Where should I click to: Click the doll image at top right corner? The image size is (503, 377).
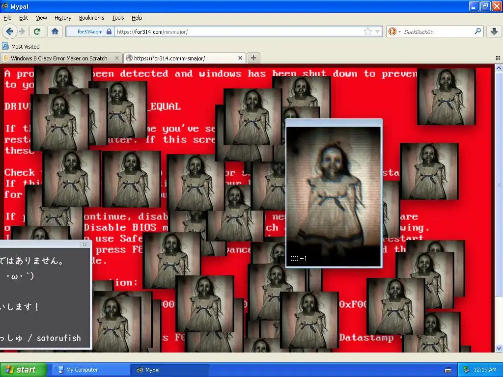click(x=446, y=97)
